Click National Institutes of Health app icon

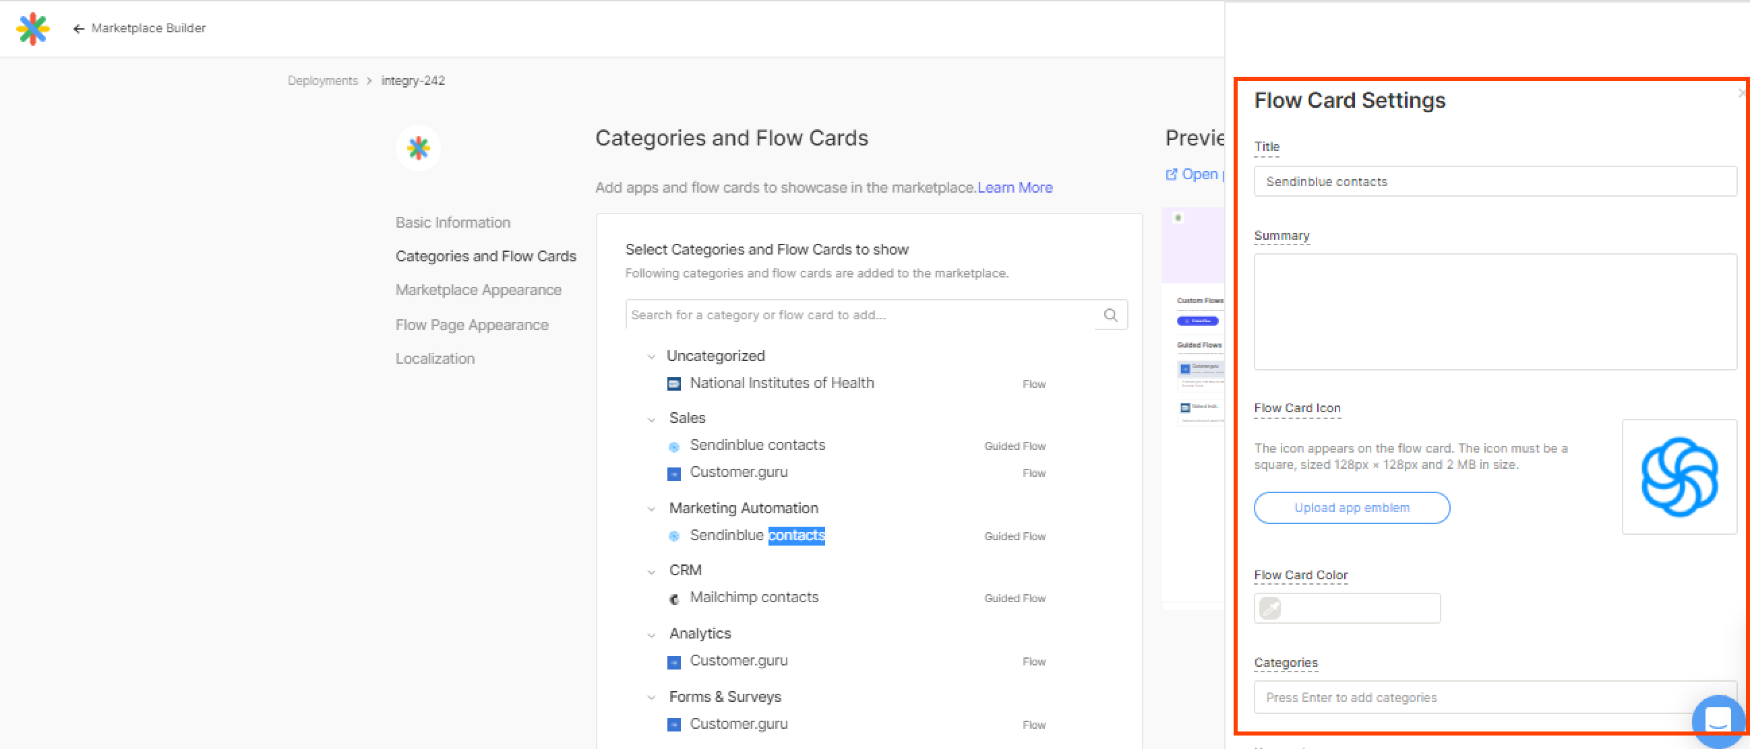[x=673, y=384]
